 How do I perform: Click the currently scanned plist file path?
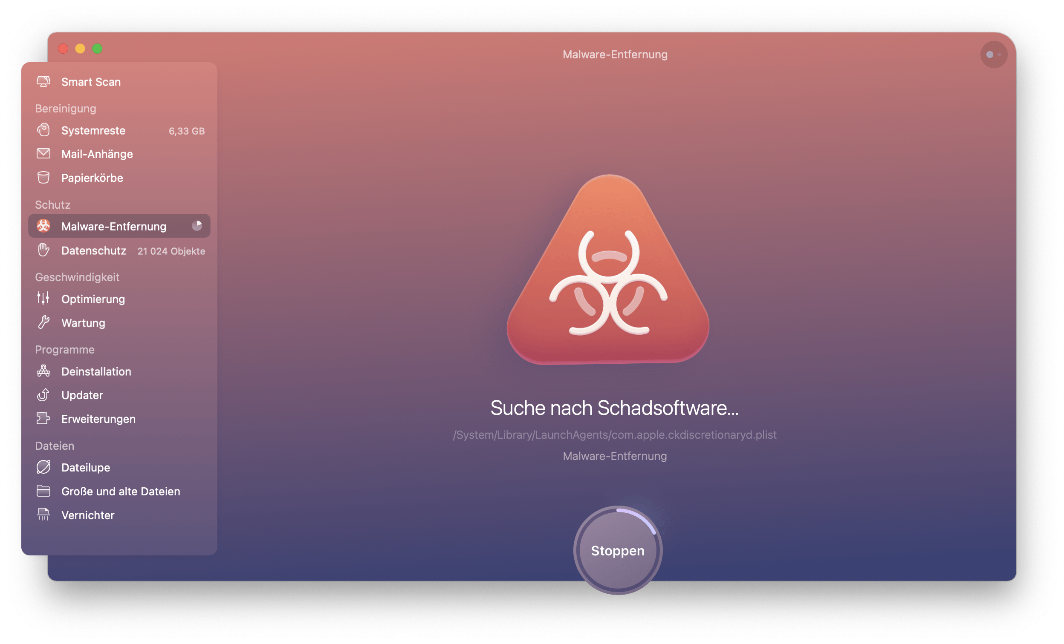pyautogui.click(x=615, y=434)
